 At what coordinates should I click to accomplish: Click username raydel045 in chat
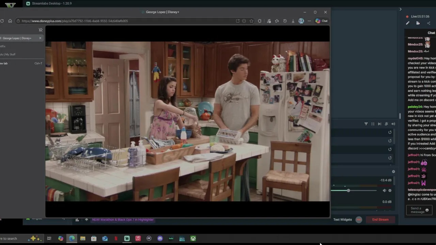pyautogui.click(x=415, y=59)
